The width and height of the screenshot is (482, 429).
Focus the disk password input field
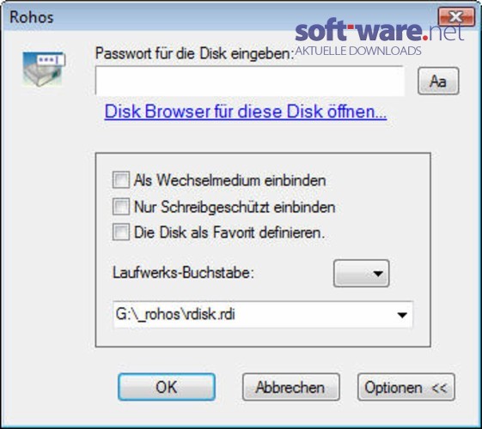click(x=250, y=81)
